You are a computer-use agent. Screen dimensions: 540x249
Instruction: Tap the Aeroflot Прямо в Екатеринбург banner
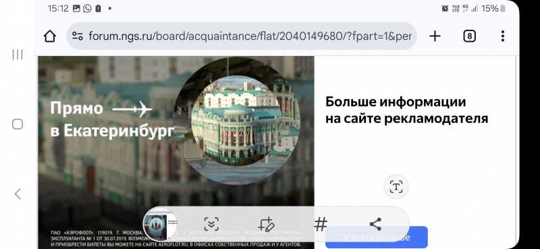[x=176, y=153]
